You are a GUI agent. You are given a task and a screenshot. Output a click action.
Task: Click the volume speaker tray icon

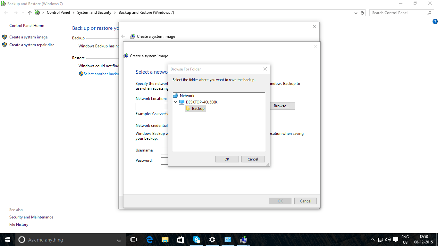click(x=388, y=240)
